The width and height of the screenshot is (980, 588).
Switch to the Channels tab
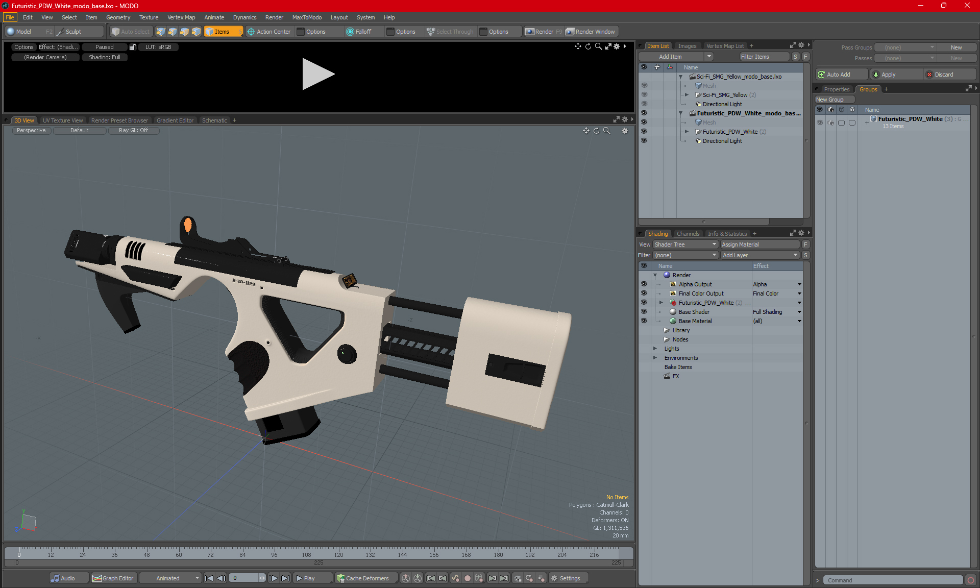click(x=688, y=234)
